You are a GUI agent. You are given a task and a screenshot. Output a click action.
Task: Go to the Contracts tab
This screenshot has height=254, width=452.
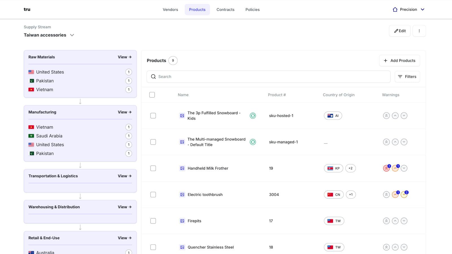click(x=225, y=10)
